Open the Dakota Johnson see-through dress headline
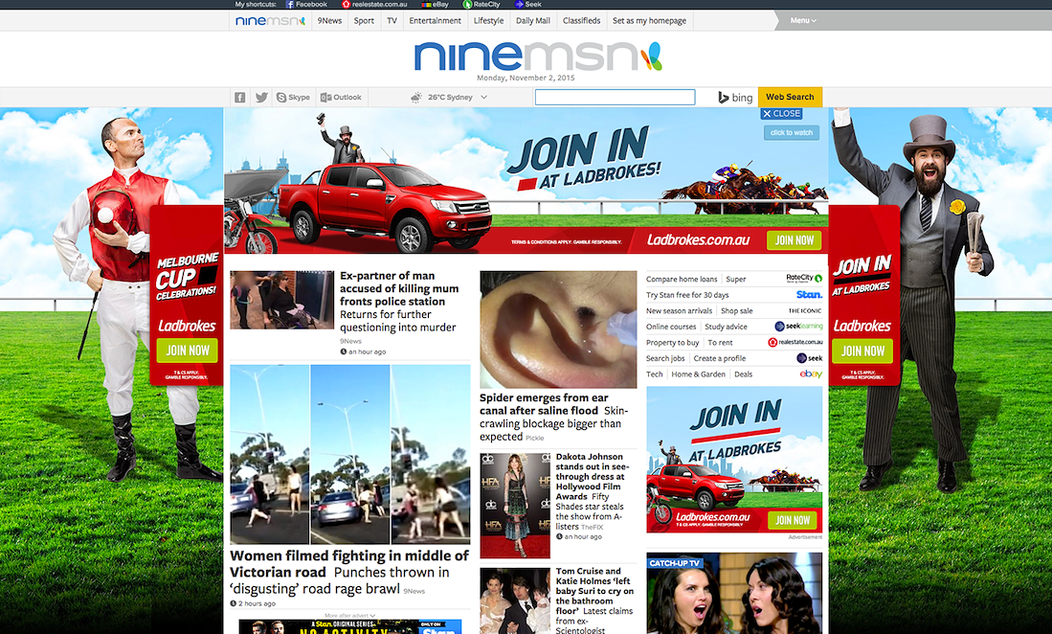The height and width of the screenshot is (634, 1052). point(592,476)
